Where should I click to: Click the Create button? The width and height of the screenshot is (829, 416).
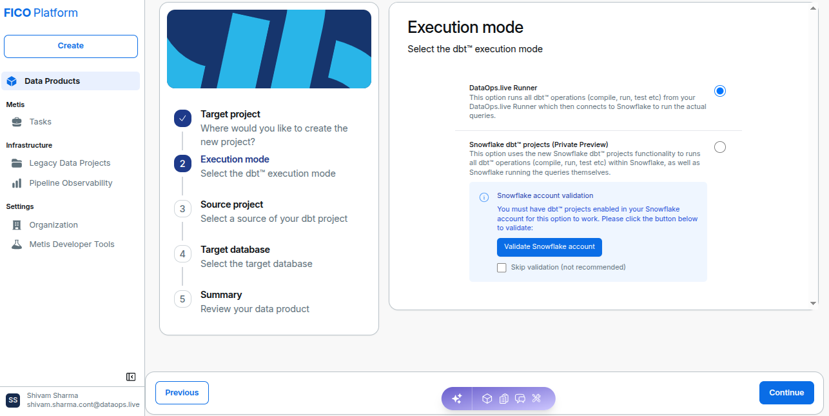point(71,46)
